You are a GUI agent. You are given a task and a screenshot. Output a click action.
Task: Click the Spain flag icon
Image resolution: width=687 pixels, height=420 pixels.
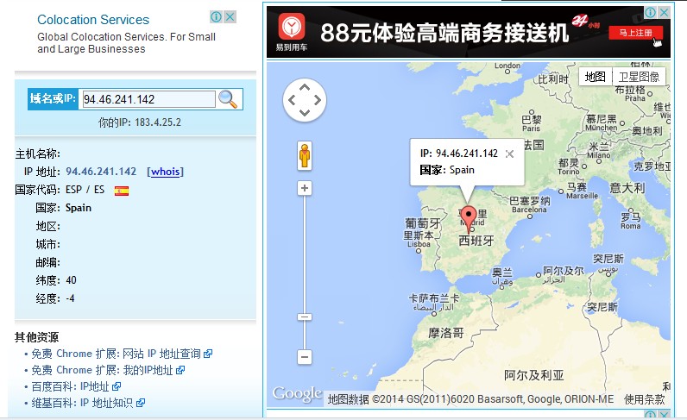click(x=122, y=191)
